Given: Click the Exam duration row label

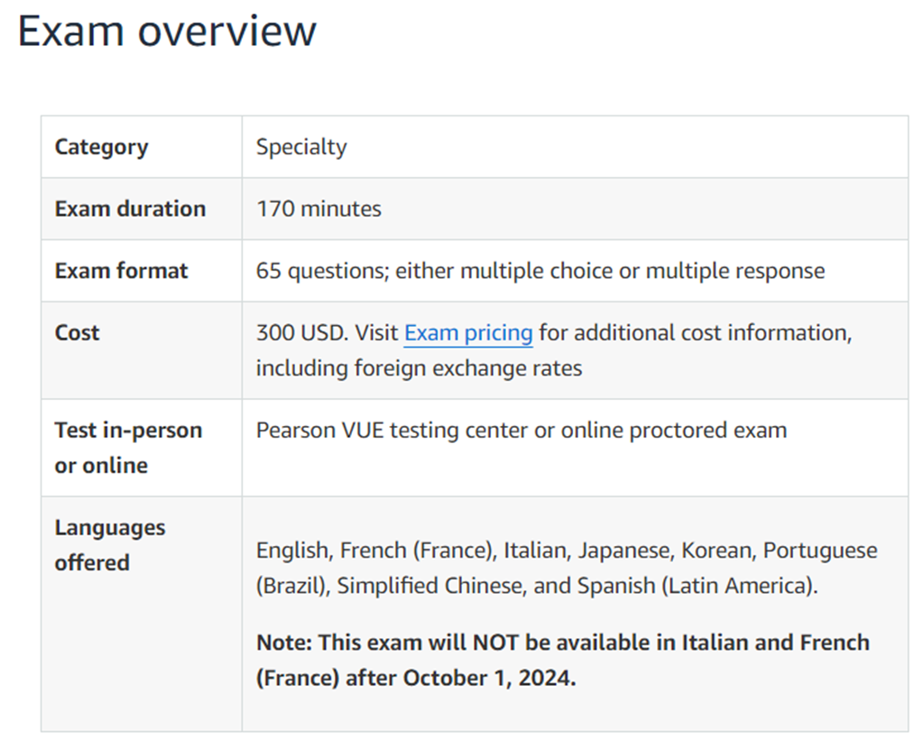Looking at the screenshot, I should point(130,208).
